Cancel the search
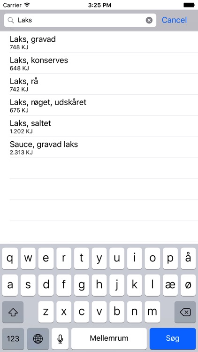198x352 pixels. pos(174,20)
